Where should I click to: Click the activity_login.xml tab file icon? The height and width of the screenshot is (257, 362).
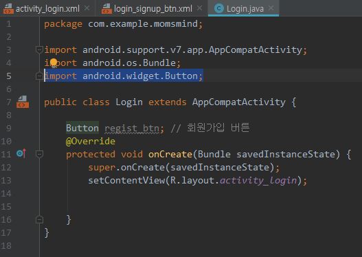(8, 9)
